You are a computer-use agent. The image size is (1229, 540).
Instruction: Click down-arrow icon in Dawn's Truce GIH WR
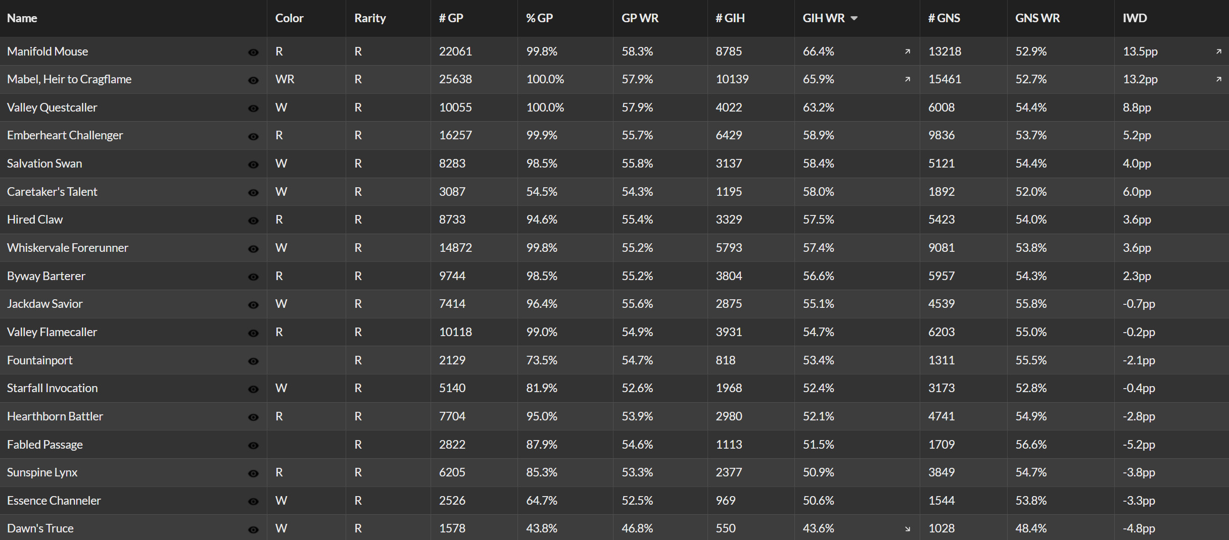coord(908,529)
